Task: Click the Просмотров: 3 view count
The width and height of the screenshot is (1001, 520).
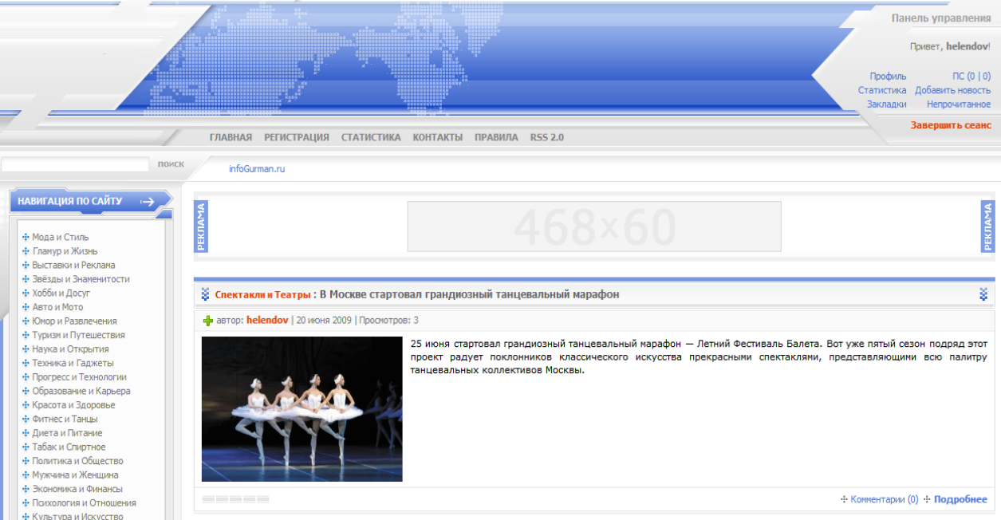Action: point(389,320)
